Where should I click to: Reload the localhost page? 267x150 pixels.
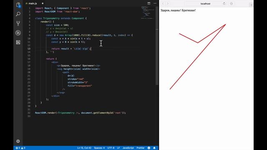click(224, 4)
